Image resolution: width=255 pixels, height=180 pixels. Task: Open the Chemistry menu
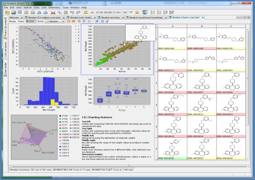click(54, 7)
